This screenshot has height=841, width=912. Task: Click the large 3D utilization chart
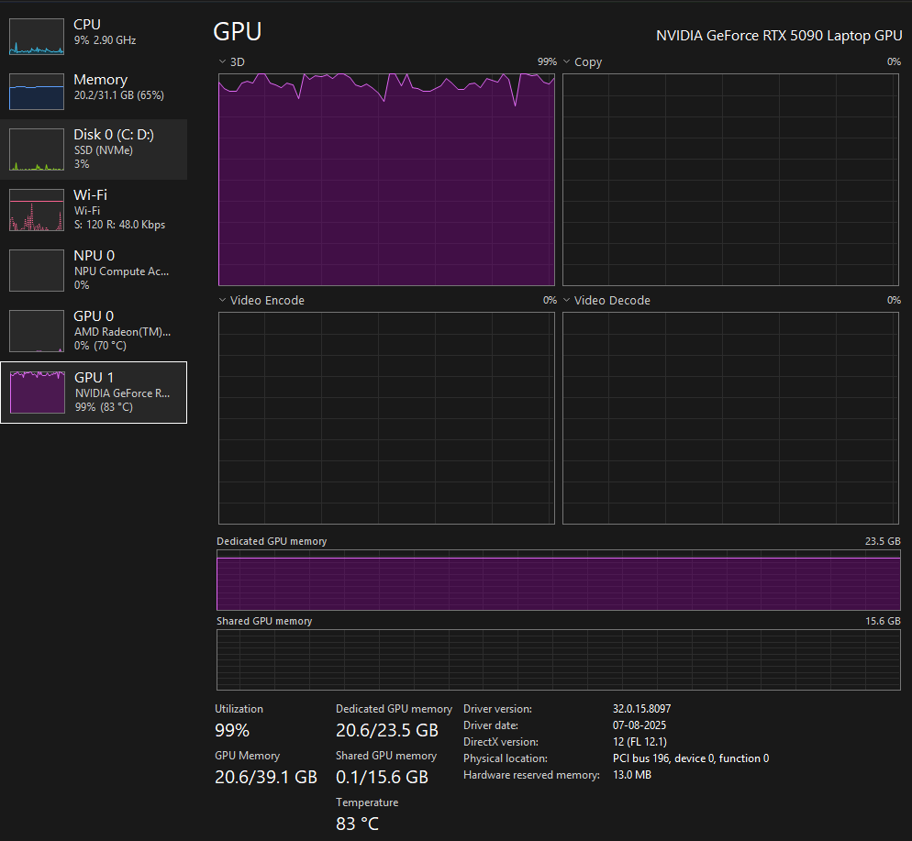pyautogui.click(x=385, y=179)
